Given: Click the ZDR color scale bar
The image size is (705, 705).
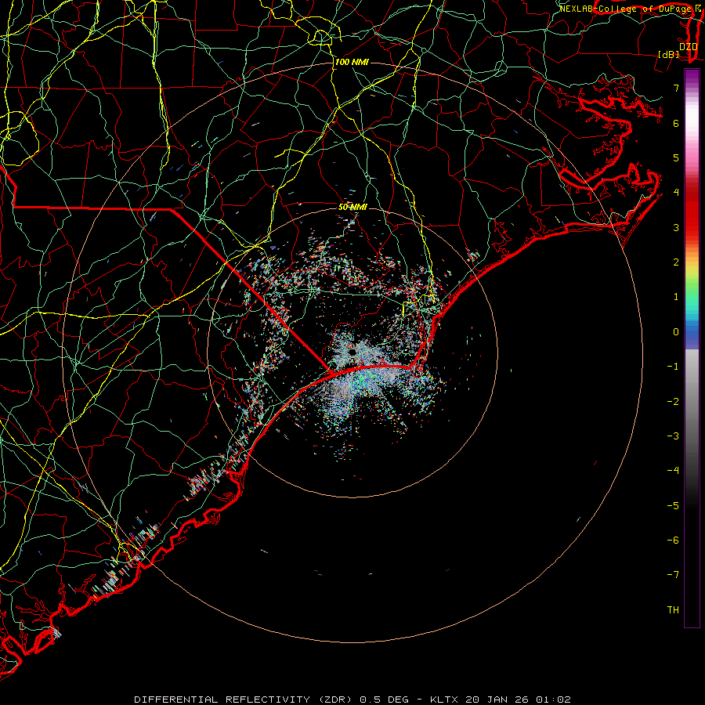Looking at the screenshot, I should (692, 348).
